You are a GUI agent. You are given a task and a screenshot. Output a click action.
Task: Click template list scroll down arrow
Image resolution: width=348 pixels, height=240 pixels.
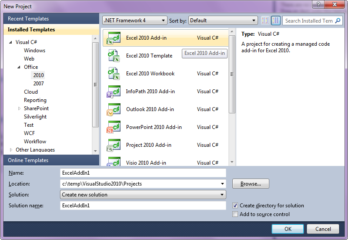(x=232, y=162)
